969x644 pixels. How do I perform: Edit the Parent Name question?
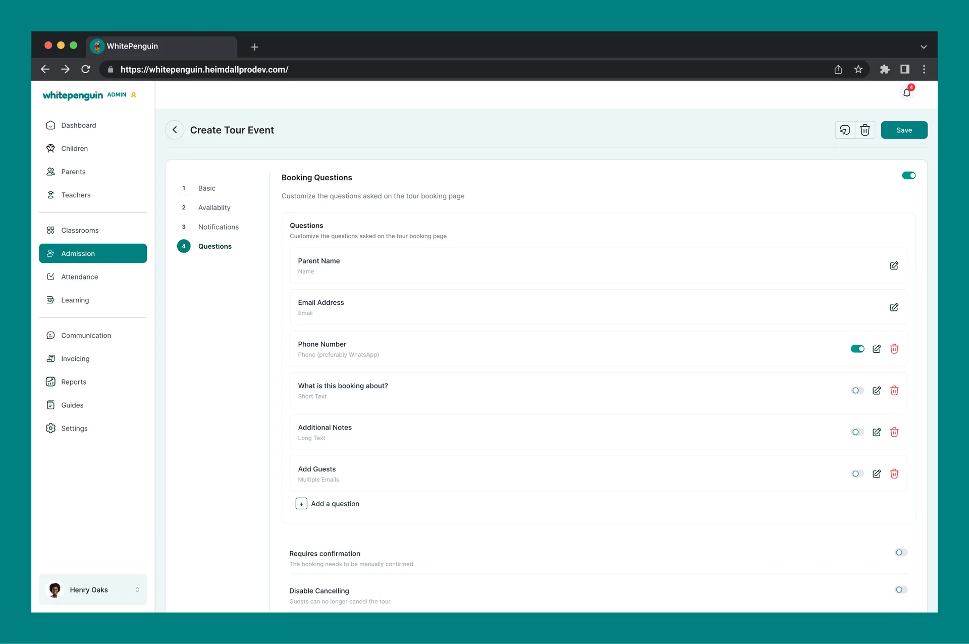pyautogui.click(x=894, y=265)
